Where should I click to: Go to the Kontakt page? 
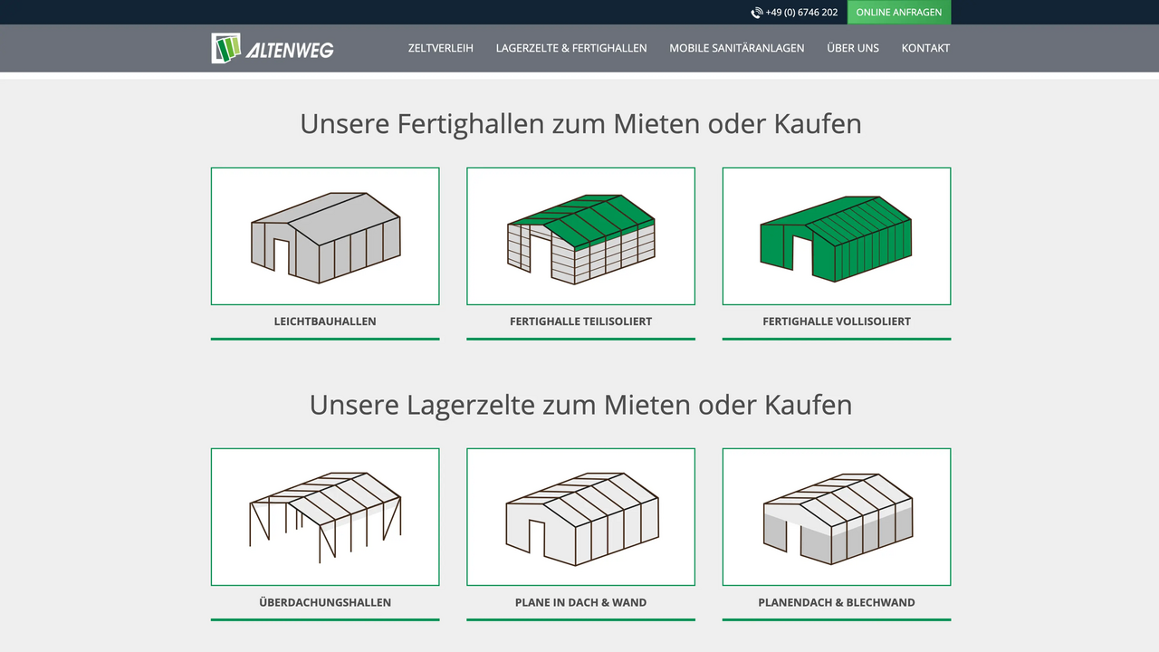point(925,48)
